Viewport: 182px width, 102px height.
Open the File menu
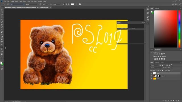tap(5, 1)
